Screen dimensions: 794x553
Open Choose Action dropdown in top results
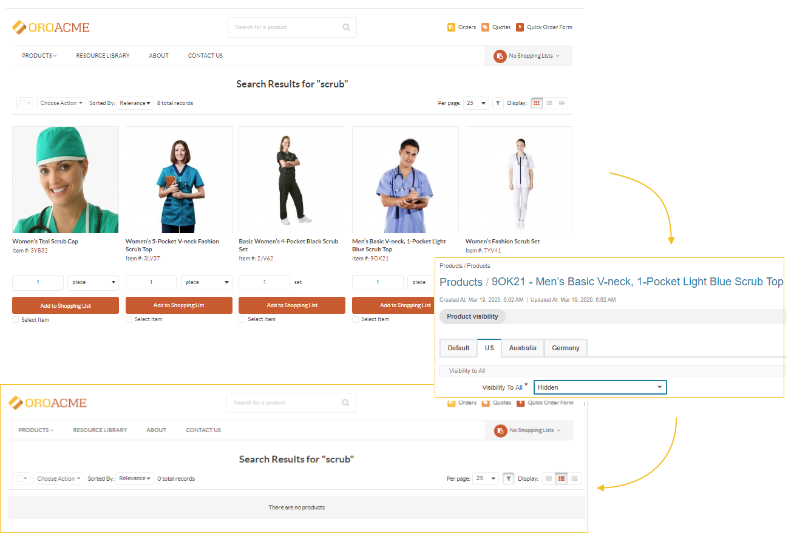(x=61, y=103)
